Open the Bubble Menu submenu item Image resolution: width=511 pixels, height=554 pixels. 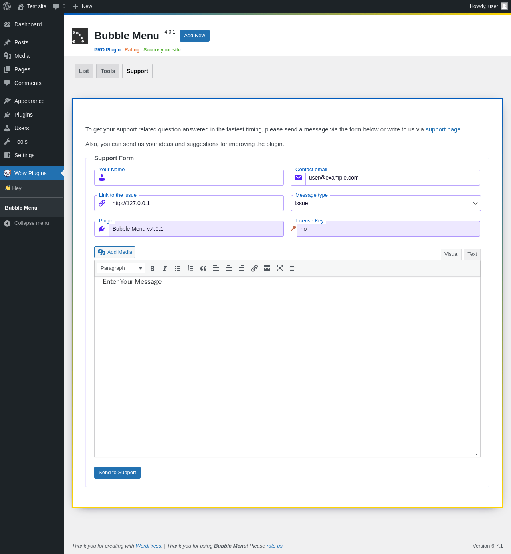[32, 208]
